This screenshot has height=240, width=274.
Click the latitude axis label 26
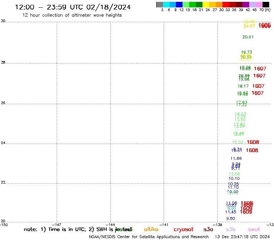pyautogui.click(x=3, y=103)
